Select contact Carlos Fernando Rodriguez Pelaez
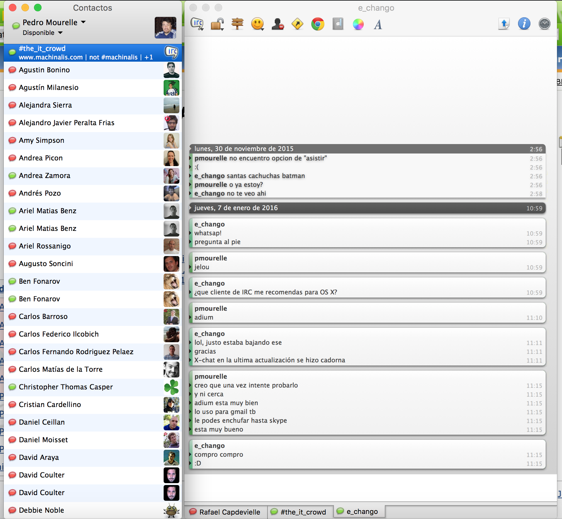 (x=93, y=352)
